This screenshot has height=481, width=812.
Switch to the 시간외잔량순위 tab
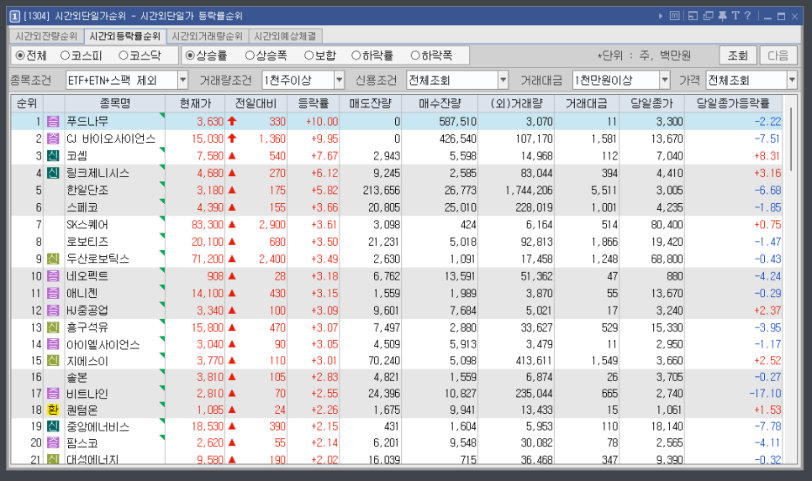point(46,36)
